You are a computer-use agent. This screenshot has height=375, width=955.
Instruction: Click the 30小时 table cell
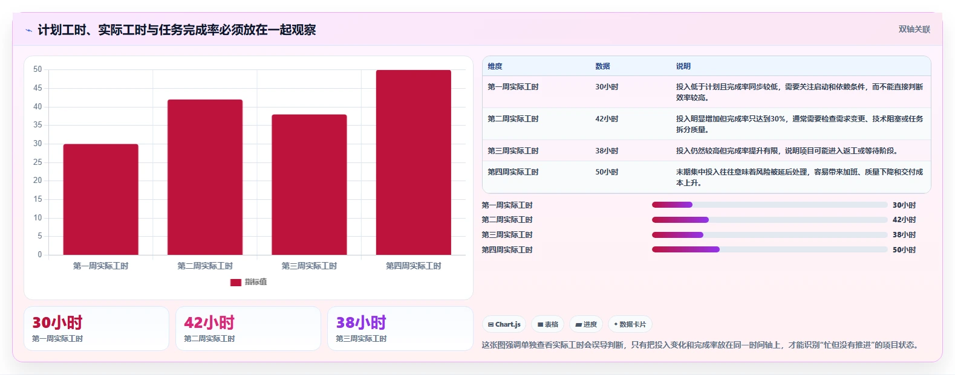[x=607, y=87]
